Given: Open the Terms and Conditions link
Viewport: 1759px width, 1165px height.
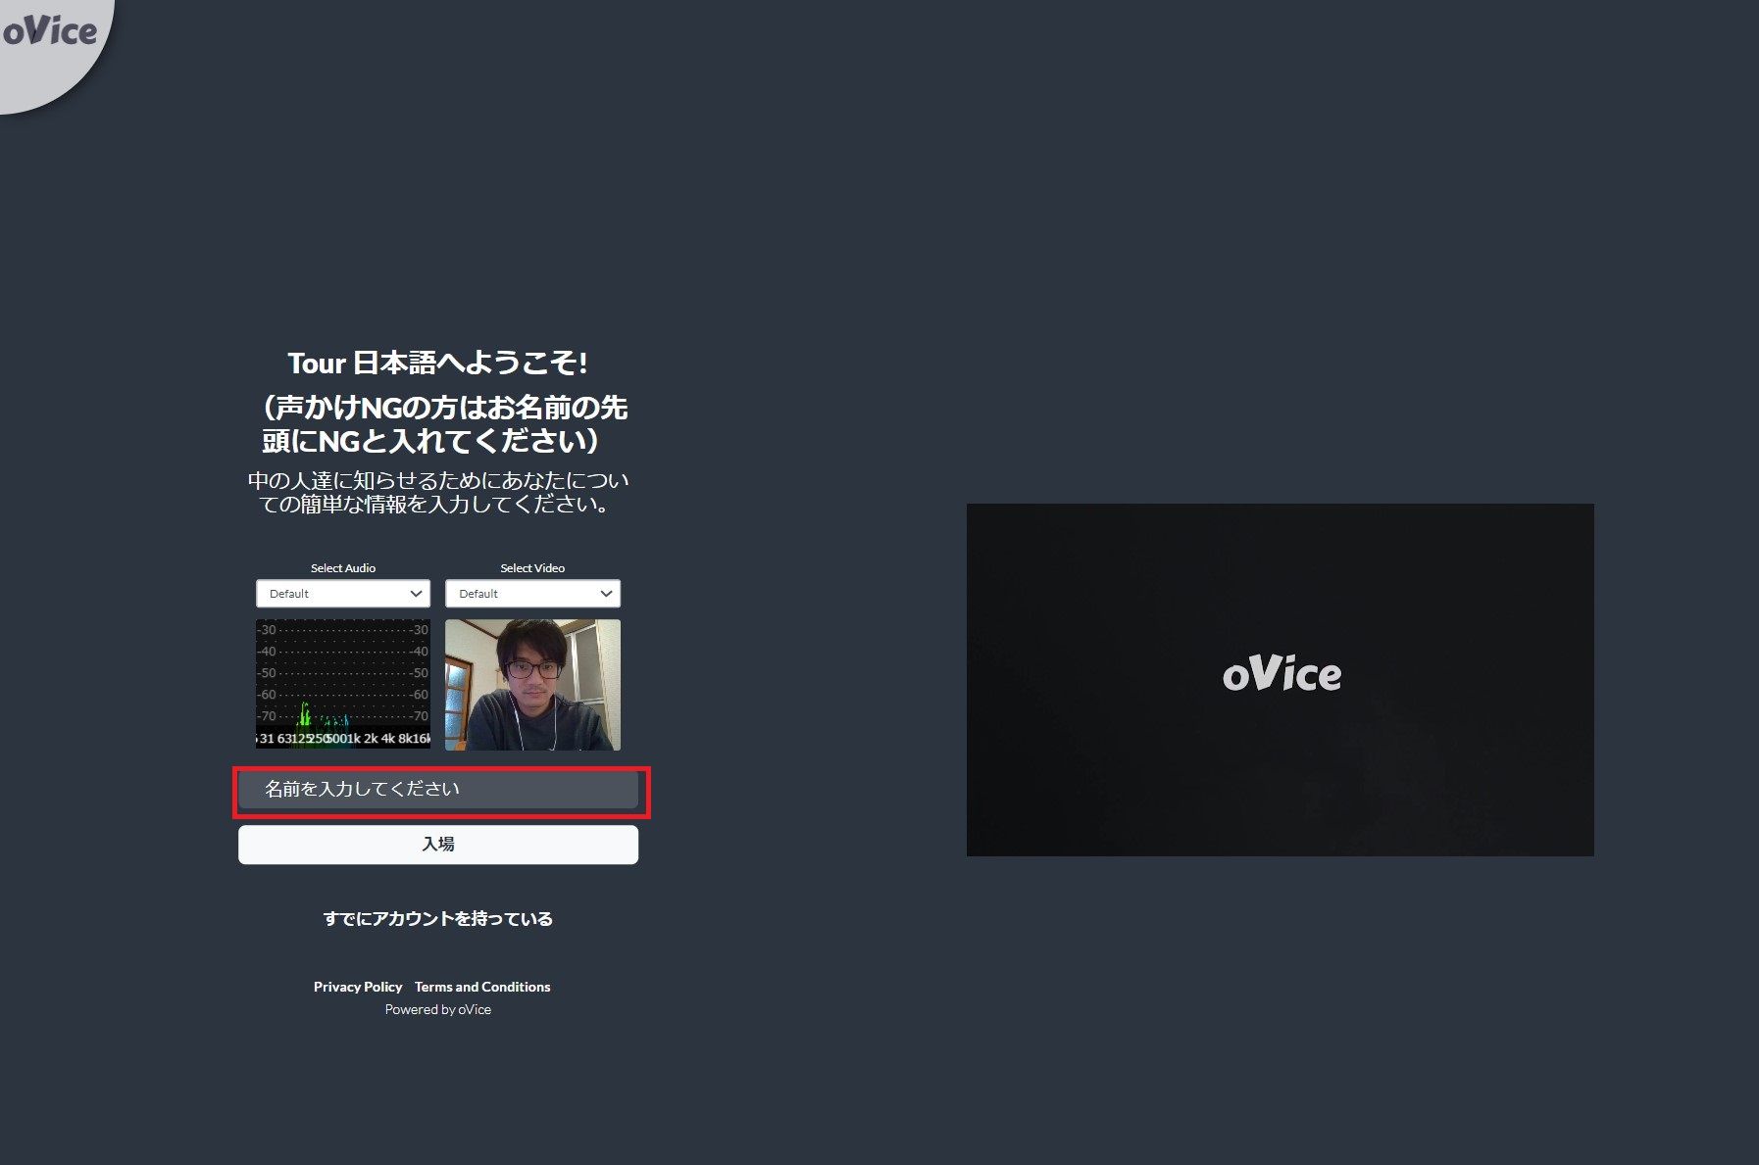Looking at the screenshot, I should (x=482, y=987).
